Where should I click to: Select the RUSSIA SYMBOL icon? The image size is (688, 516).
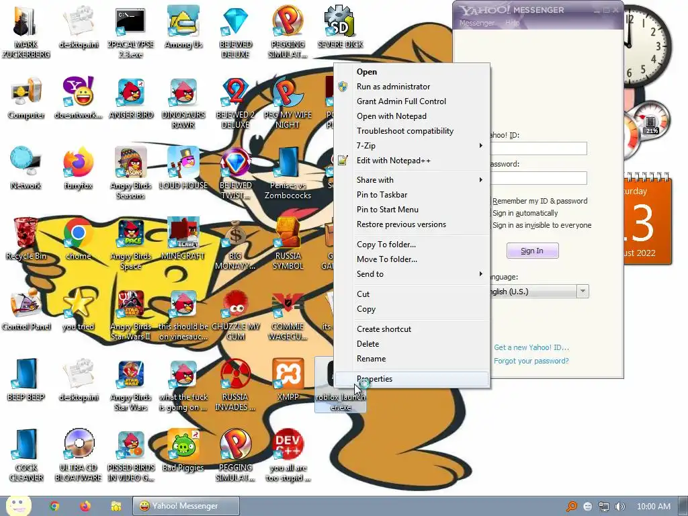coord(288,234)
